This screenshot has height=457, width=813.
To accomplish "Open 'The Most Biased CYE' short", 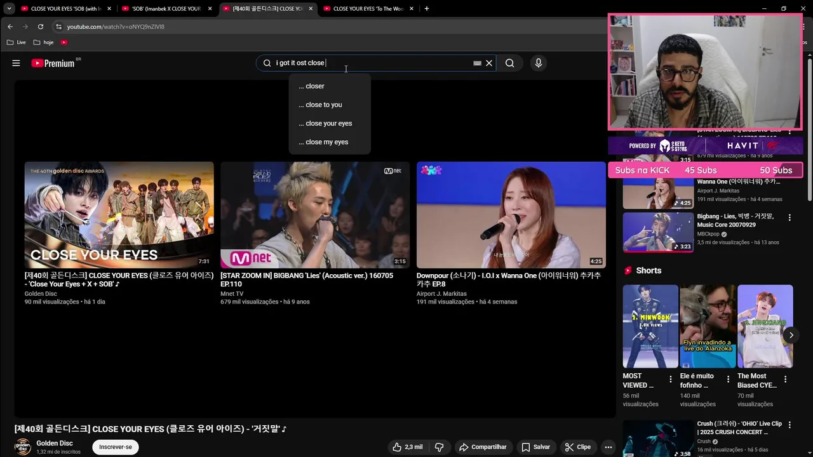I will (x=765, y=326).
